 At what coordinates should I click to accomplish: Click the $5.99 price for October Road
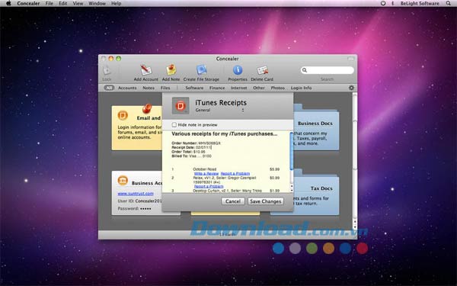pyautogui.click(x=274, y=169)
